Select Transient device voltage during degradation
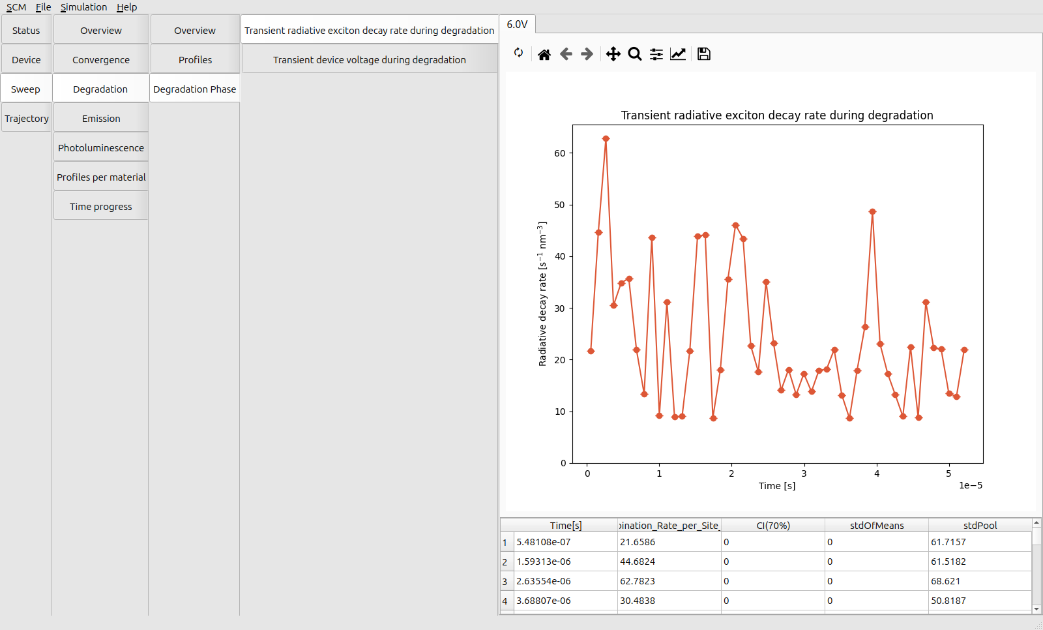 point(369,60)
